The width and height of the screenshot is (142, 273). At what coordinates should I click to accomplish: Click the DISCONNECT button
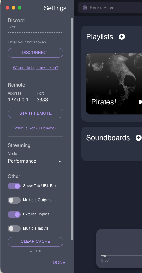click(36, 53)
